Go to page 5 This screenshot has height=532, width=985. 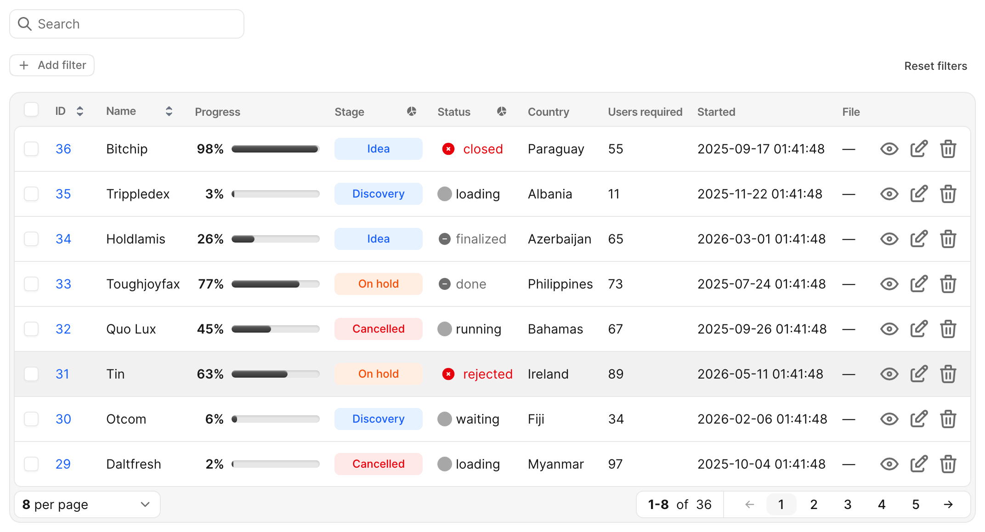pos(916,504)
